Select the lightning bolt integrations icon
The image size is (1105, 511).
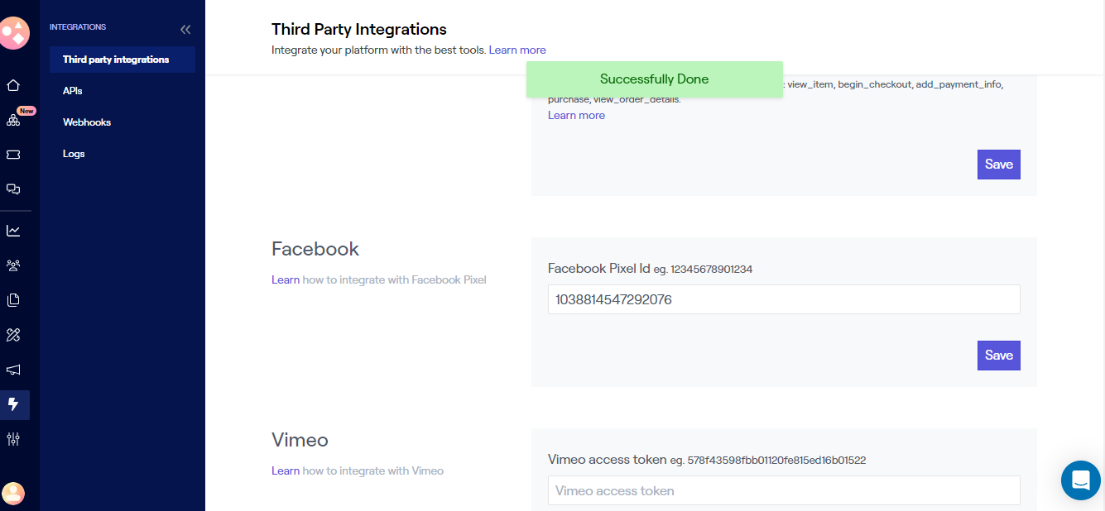coord(13,405)
